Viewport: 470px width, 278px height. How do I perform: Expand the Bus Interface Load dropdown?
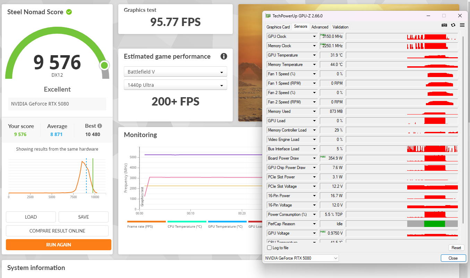pyautogui.click(x=315, y=149)
